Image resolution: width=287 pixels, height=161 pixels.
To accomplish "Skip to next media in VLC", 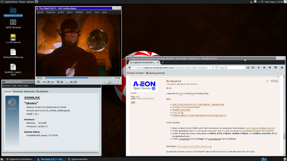I will pos(52,82).
